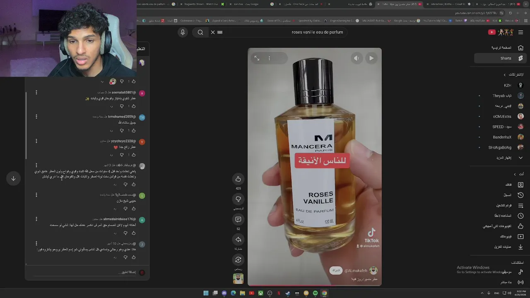The image size is (530, 298).
Task: Open Live under Explore in the sidebar
Action: click(501, 282)
